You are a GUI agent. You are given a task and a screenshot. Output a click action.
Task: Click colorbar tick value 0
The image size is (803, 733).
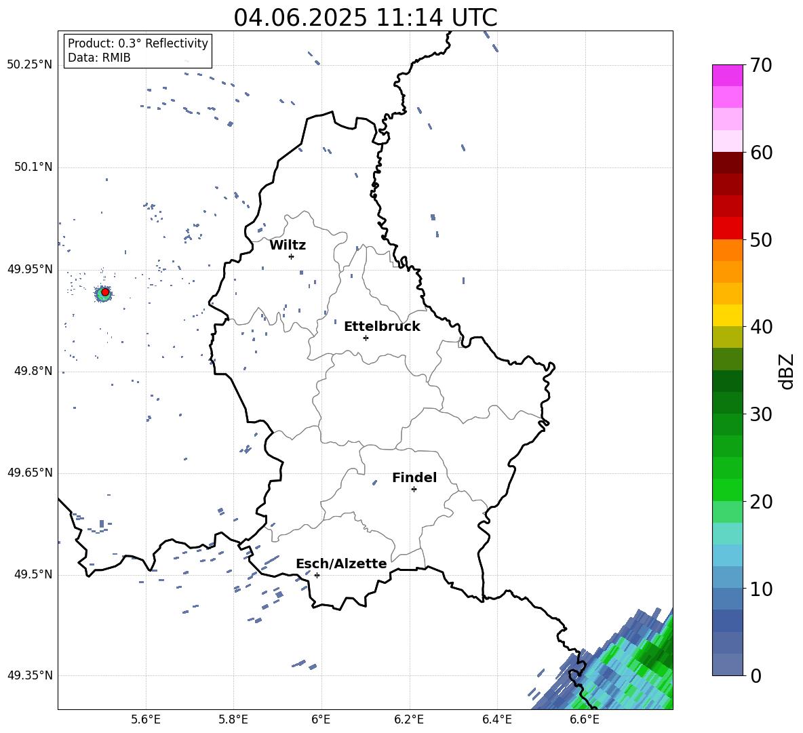(x=755, y=675)
